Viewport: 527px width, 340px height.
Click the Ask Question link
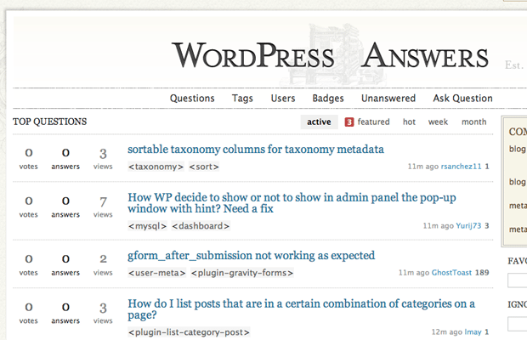click(x=462, y=98)
